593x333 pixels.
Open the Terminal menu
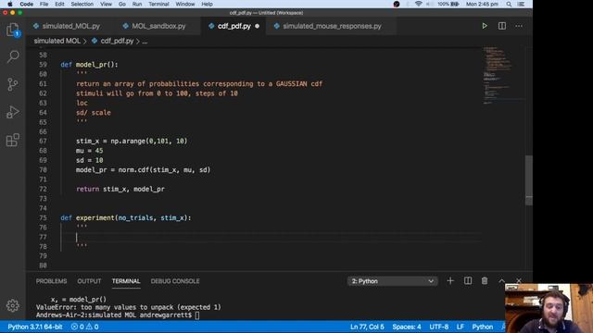coord(158,4)
